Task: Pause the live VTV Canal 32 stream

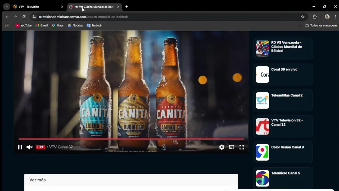Action: (20, 147)
